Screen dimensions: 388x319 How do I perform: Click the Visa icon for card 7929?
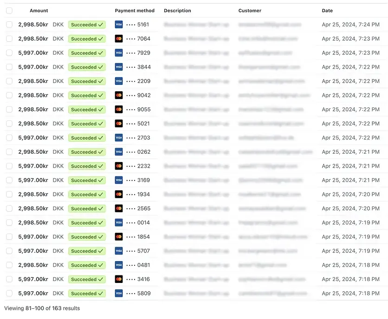tap(119, 53)
